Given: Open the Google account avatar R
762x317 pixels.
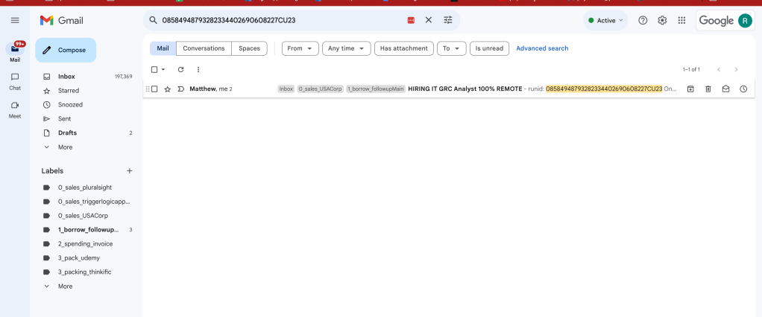Looking at the screenshot, I should 745,20.
